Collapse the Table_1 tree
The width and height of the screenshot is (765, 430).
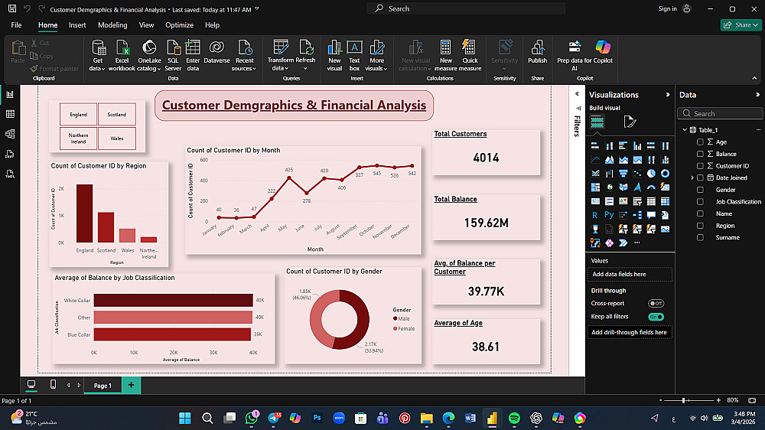(x=685, y=130)
